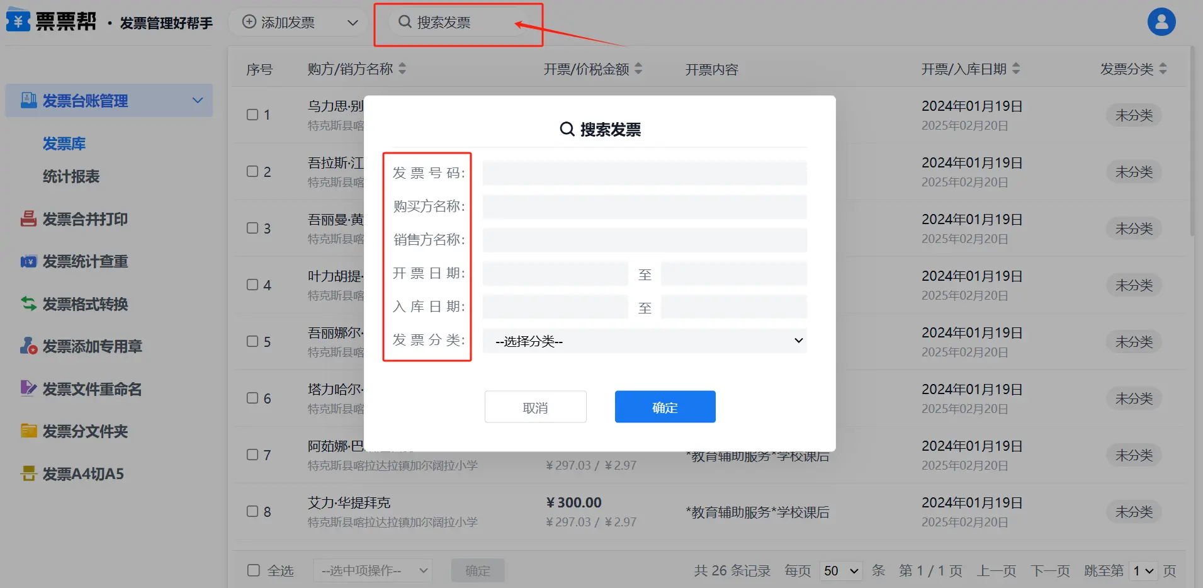Open 发票添加专用章 tool
Viewport: 1203px width, 588px height.
pyautogui.click(x=91, y=346)
